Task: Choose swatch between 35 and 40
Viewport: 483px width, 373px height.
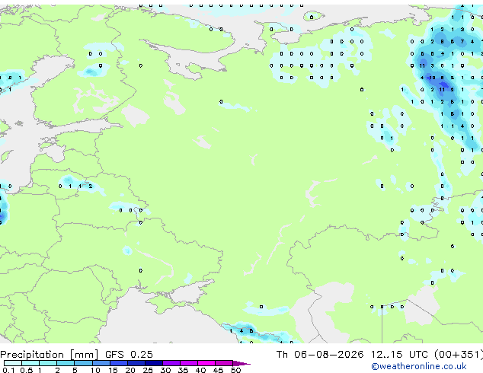Action: coord(189,363)
